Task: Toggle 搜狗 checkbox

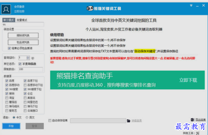Action: click(7, 94)
